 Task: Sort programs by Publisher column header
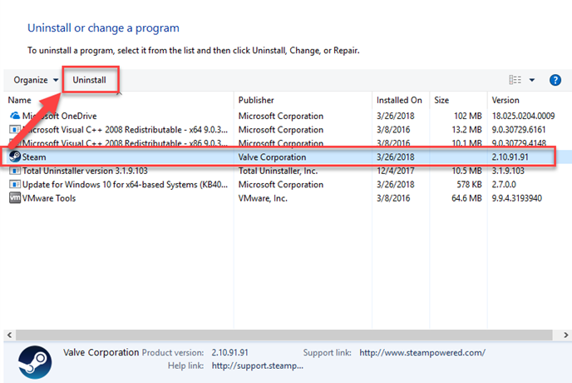tap(256, 100)
